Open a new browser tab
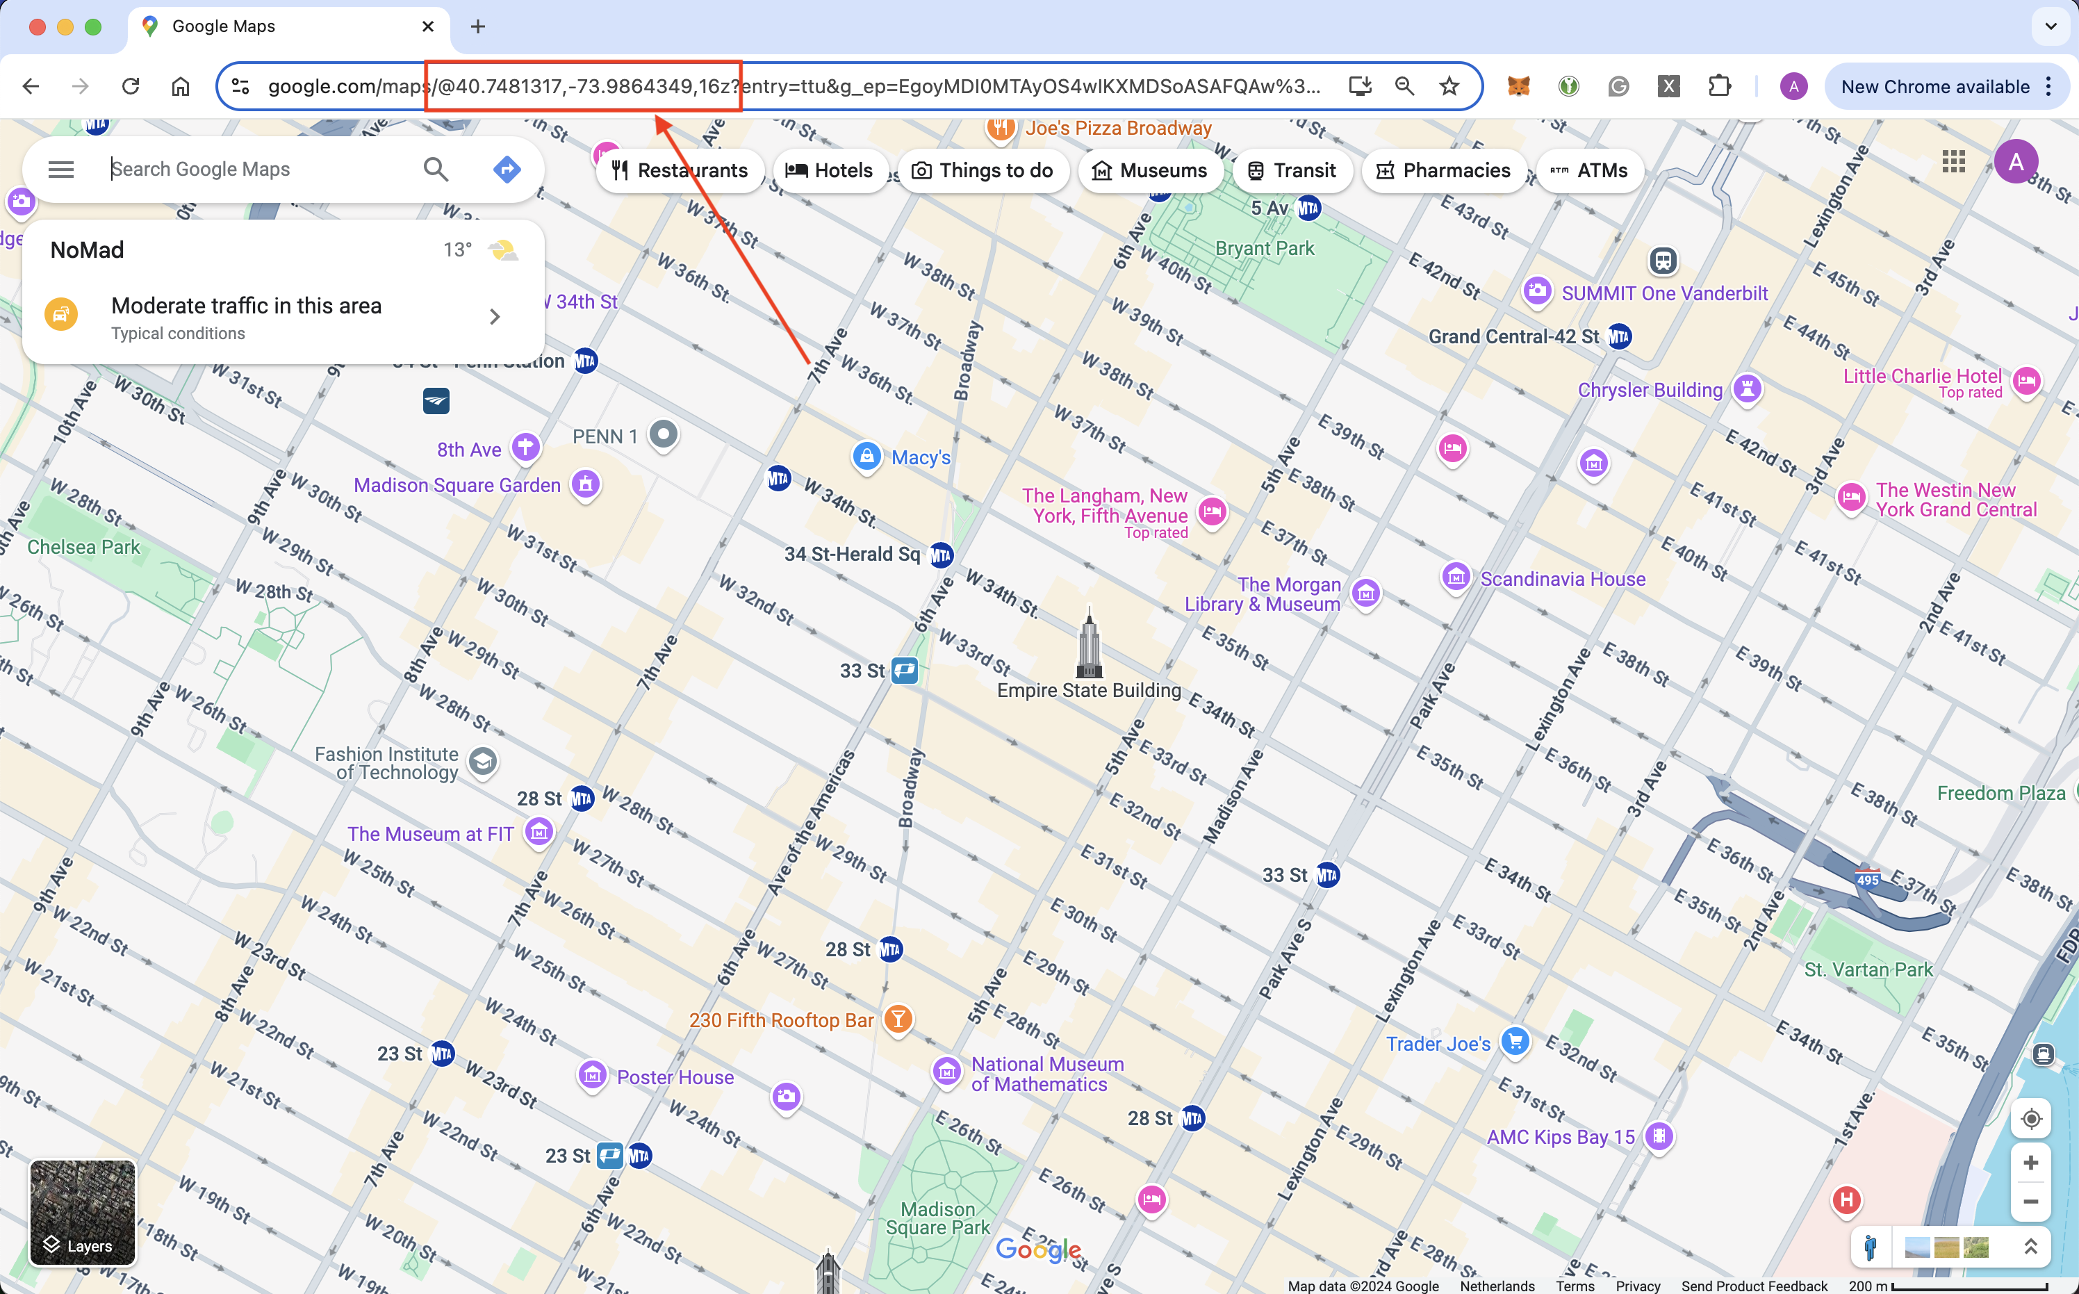 478,26
